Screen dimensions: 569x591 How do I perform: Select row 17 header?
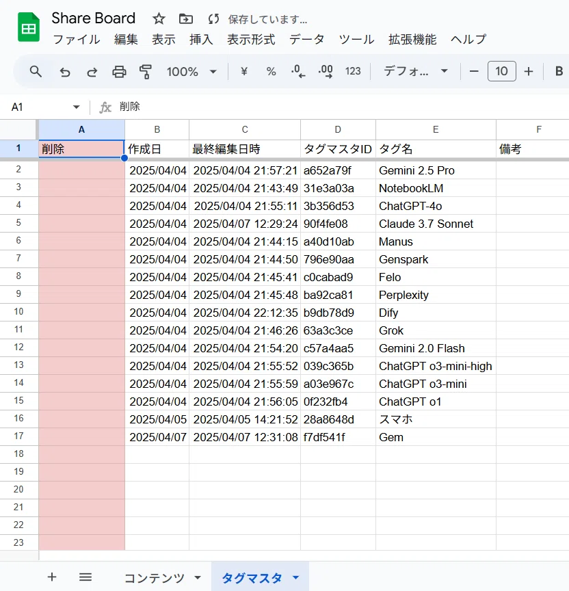click(18, 436)
